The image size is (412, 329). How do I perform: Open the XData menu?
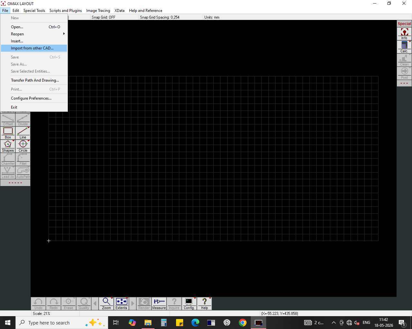[x=119, y=11]
